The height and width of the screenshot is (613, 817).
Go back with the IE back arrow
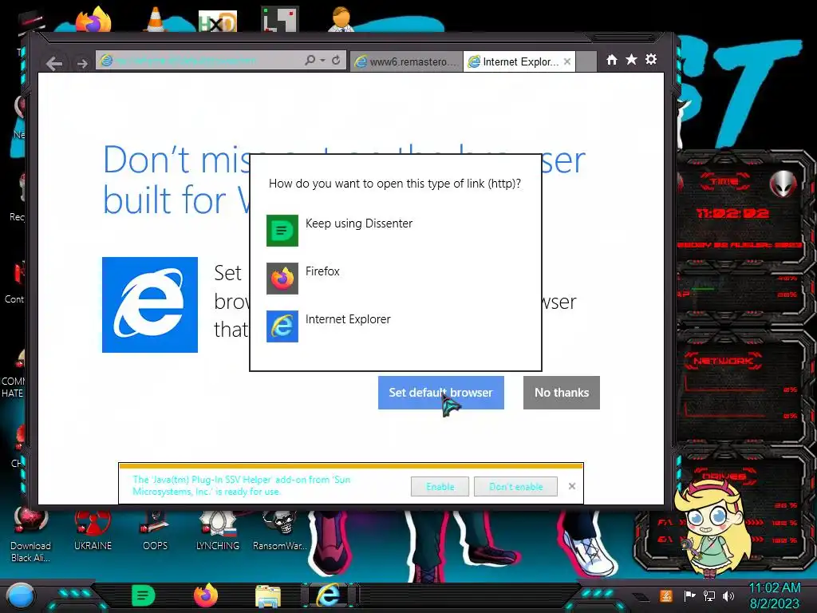click(x=54, y=63)
